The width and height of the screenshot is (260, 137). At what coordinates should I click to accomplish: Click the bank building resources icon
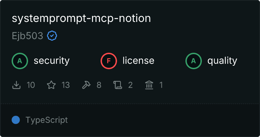point(149,85)
